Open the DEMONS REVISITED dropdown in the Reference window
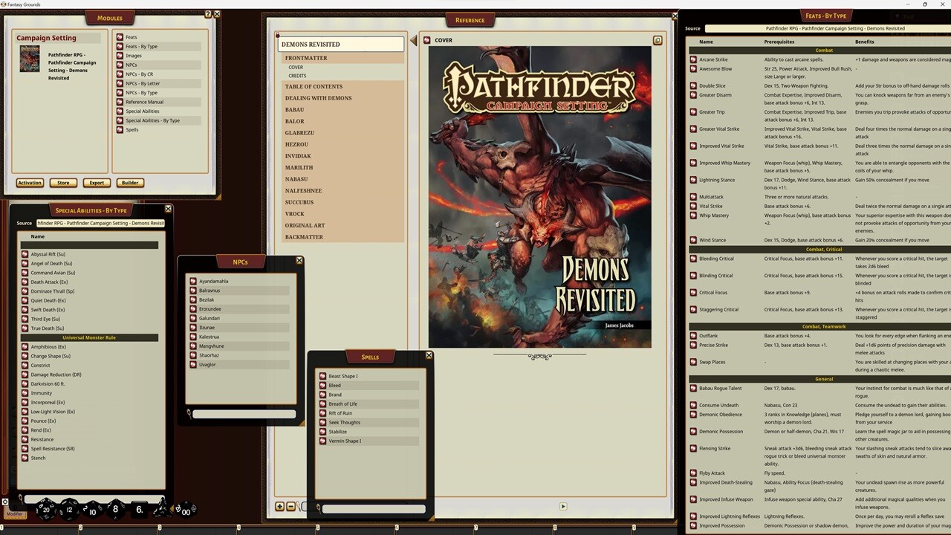The image size is (951, 535). tap(341, 45)
